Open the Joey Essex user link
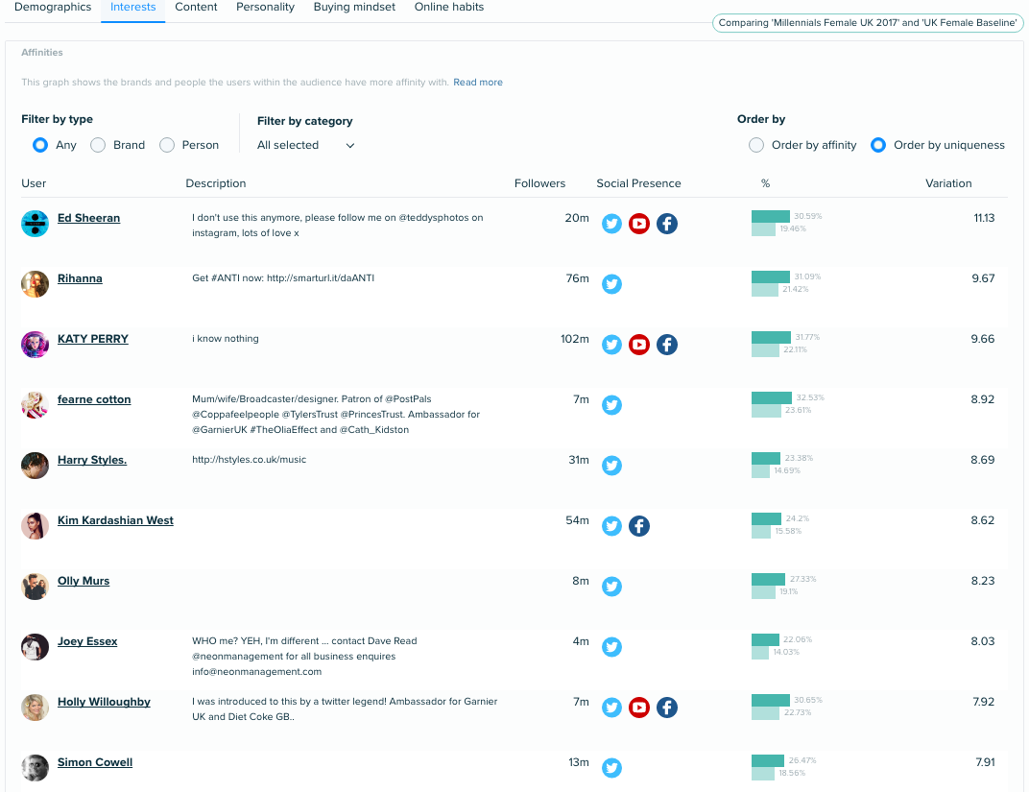This screenshot has width=1029, height=792. coord(87,641)
